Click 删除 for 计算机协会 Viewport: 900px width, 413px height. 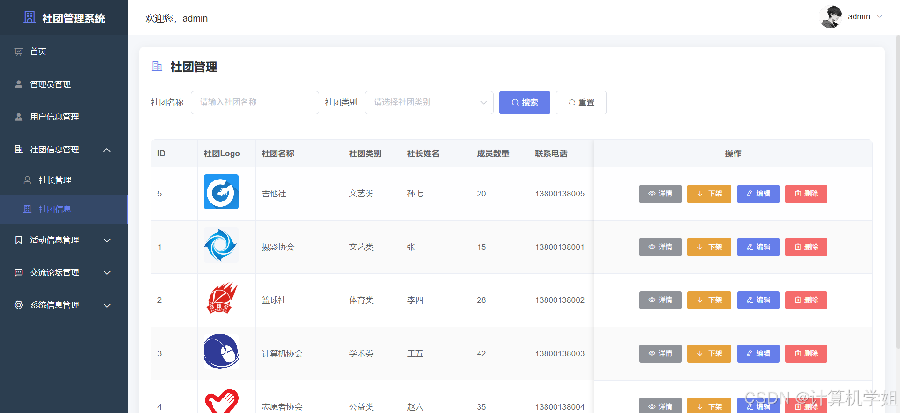point(806,353)
